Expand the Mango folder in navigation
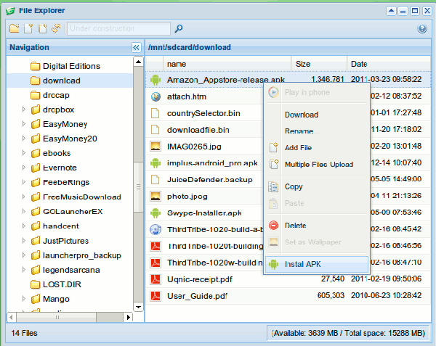The width and height of the screenshot is (436, 346). click(24, 299)
